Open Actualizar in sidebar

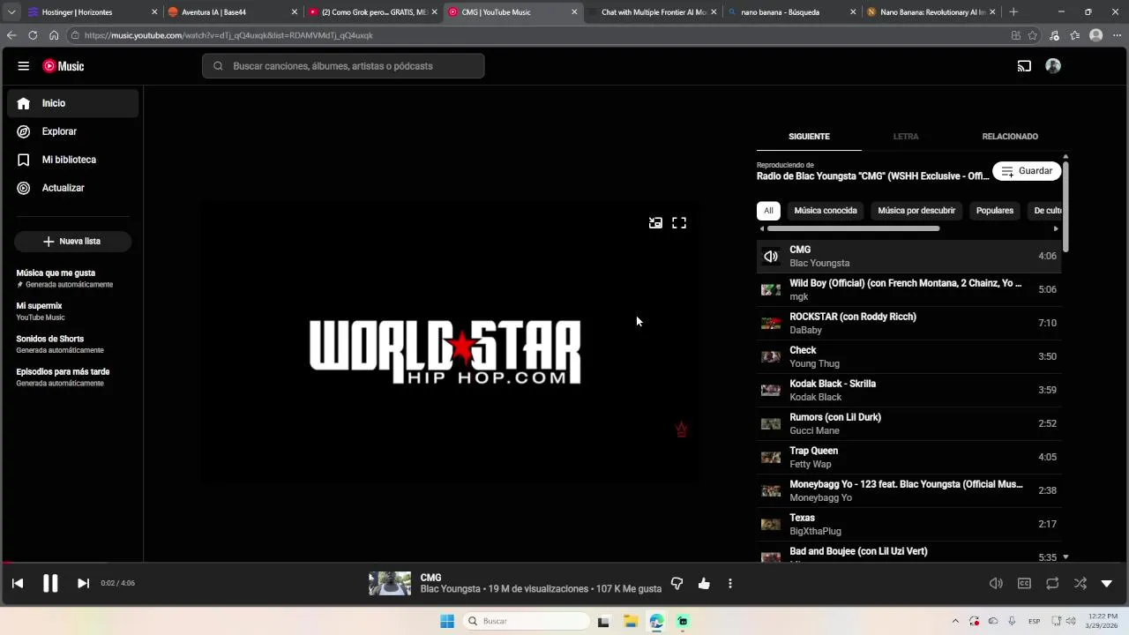point(73,188)
